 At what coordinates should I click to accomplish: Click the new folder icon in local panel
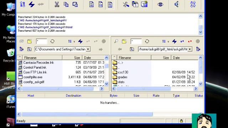click(30, 41)
